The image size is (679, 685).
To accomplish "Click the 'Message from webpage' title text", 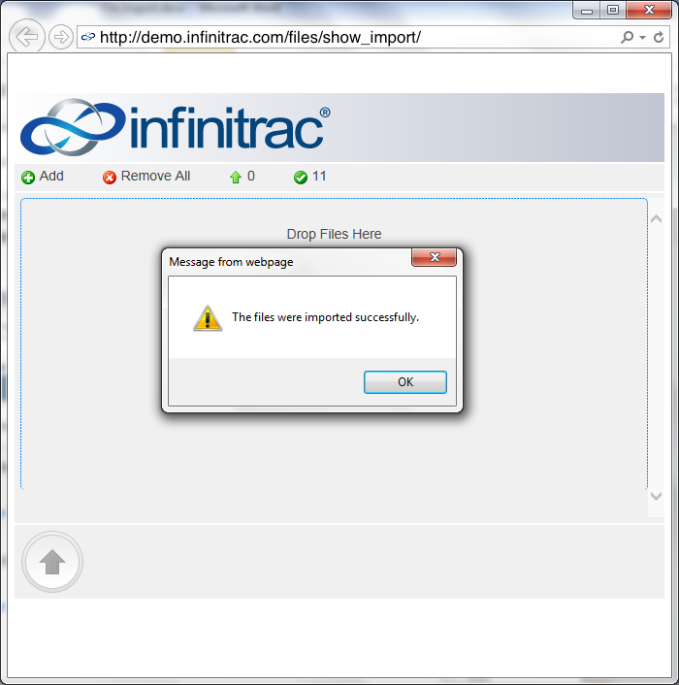I will coord(231,262).
